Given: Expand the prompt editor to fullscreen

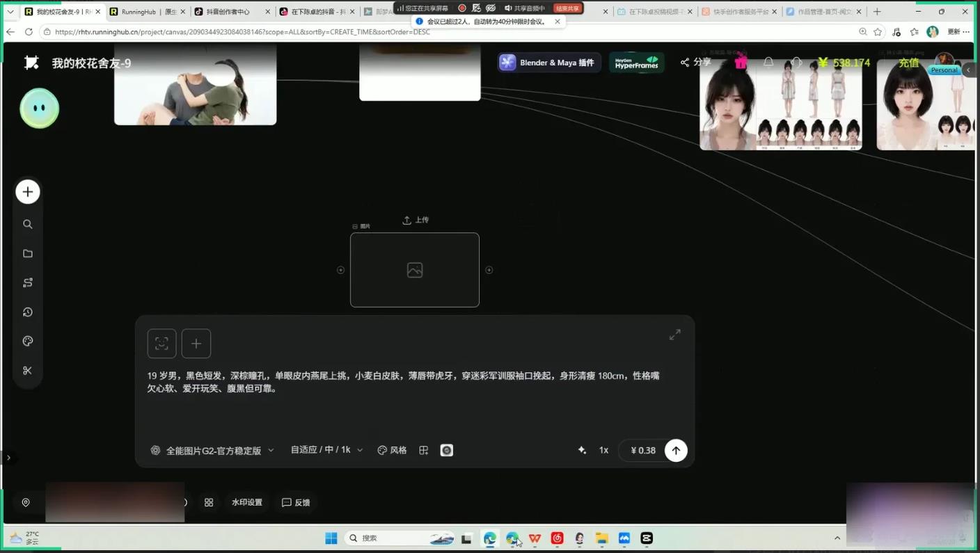Looking at the screenshot, I should pos(674,335).
